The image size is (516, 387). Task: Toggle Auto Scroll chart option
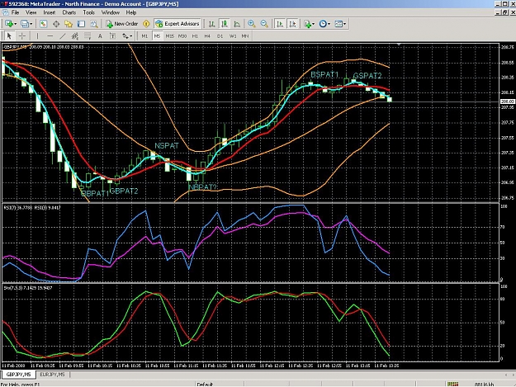point(280,24)
